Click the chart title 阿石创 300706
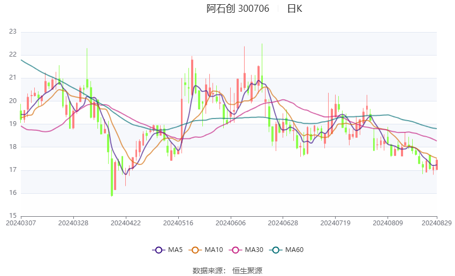Screen dimensions: 455x276 coord(238,9)
